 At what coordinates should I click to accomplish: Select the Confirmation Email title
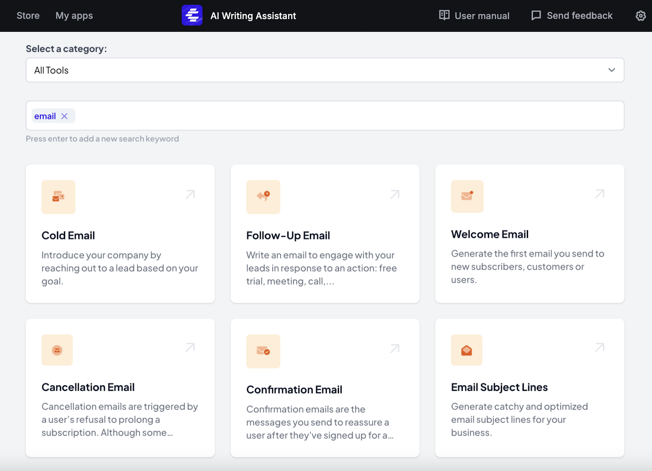[x=294, y=390]
